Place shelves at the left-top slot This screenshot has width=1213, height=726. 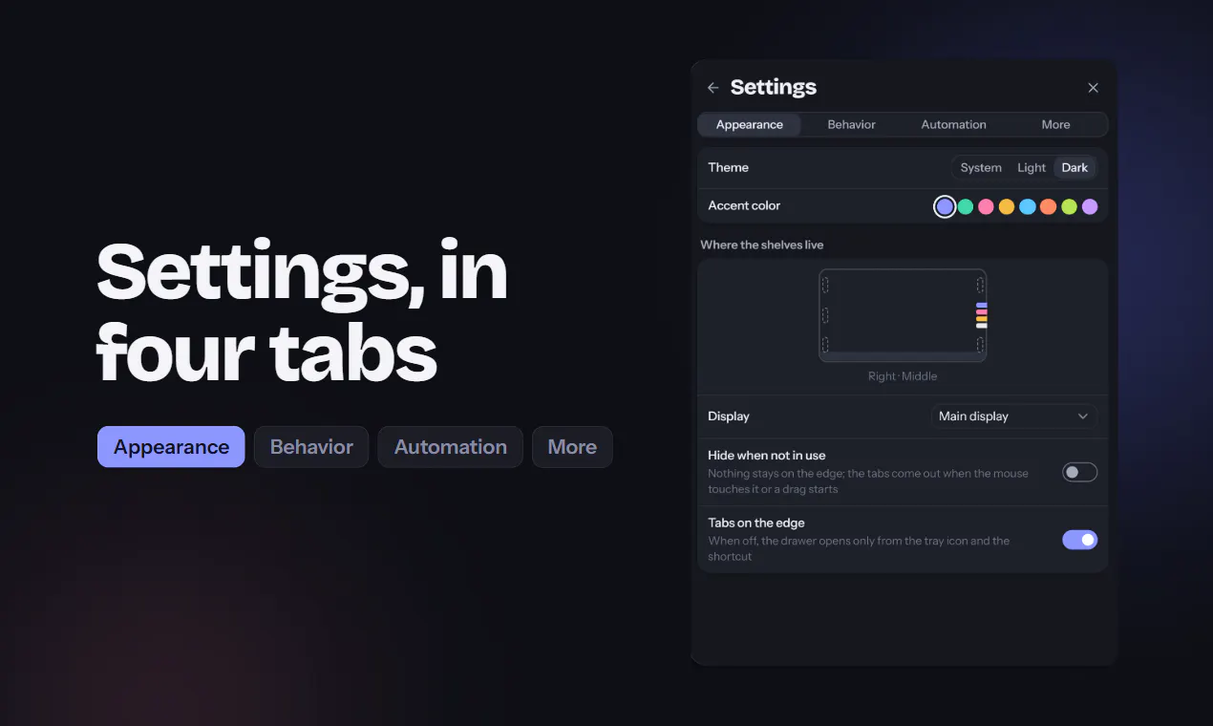(x=825, y=286)
